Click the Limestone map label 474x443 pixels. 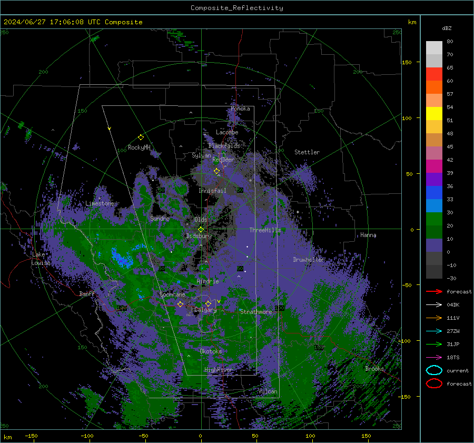(x=100, y=203)
